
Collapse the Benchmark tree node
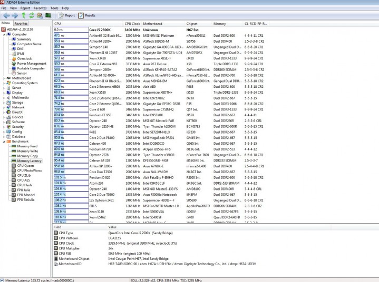click(4, 142)
